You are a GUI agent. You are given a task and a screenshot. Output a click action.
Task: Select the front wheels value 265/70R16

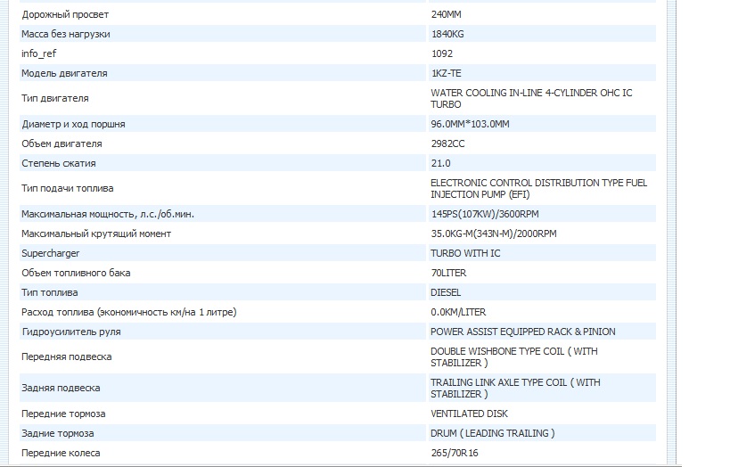coord(453,453)
